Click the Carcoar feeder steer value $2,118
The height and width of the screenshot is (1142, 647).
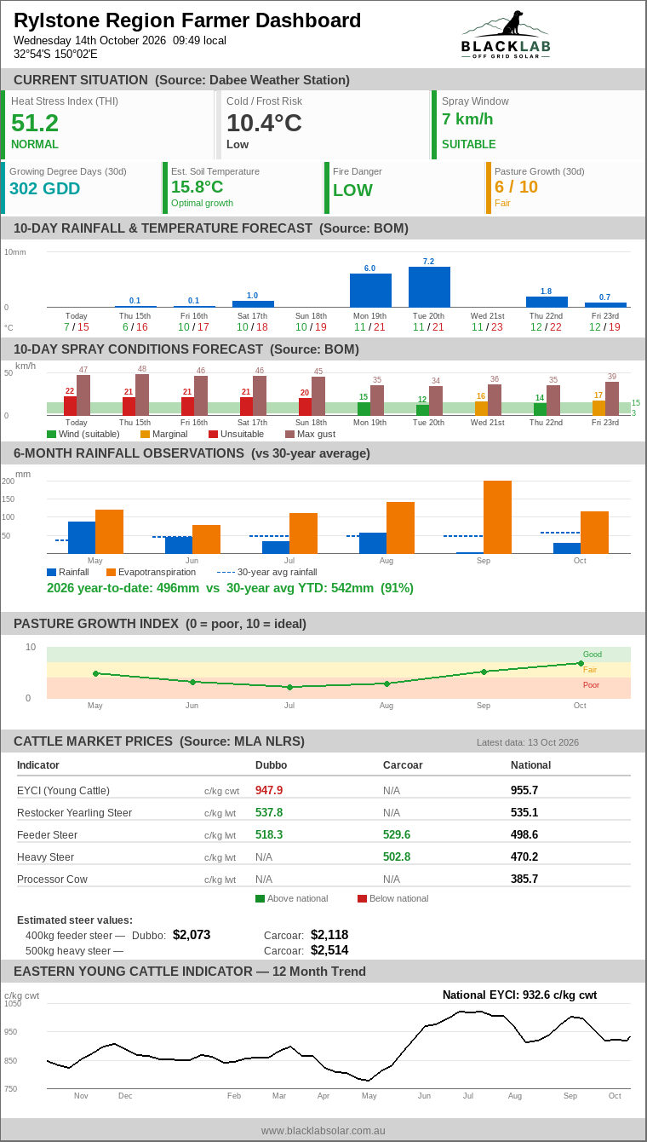[329, 935]
